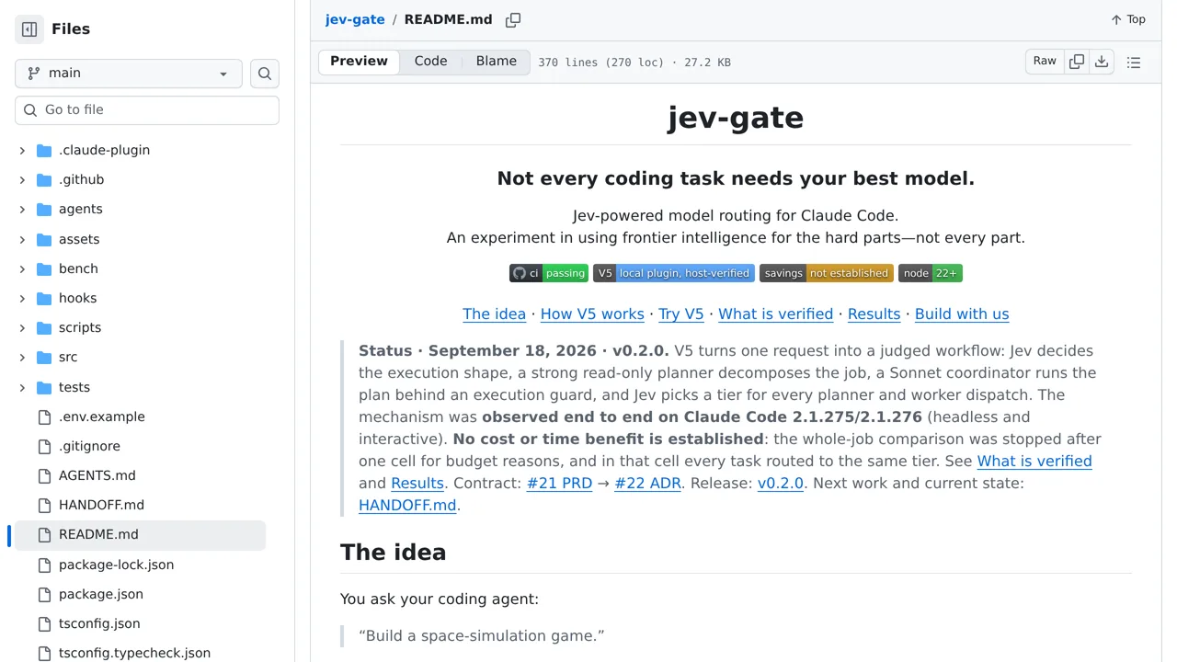The image size is (1177, 662).
Task: Click the AGENTS.md file icon
Action: pos(44,476)
